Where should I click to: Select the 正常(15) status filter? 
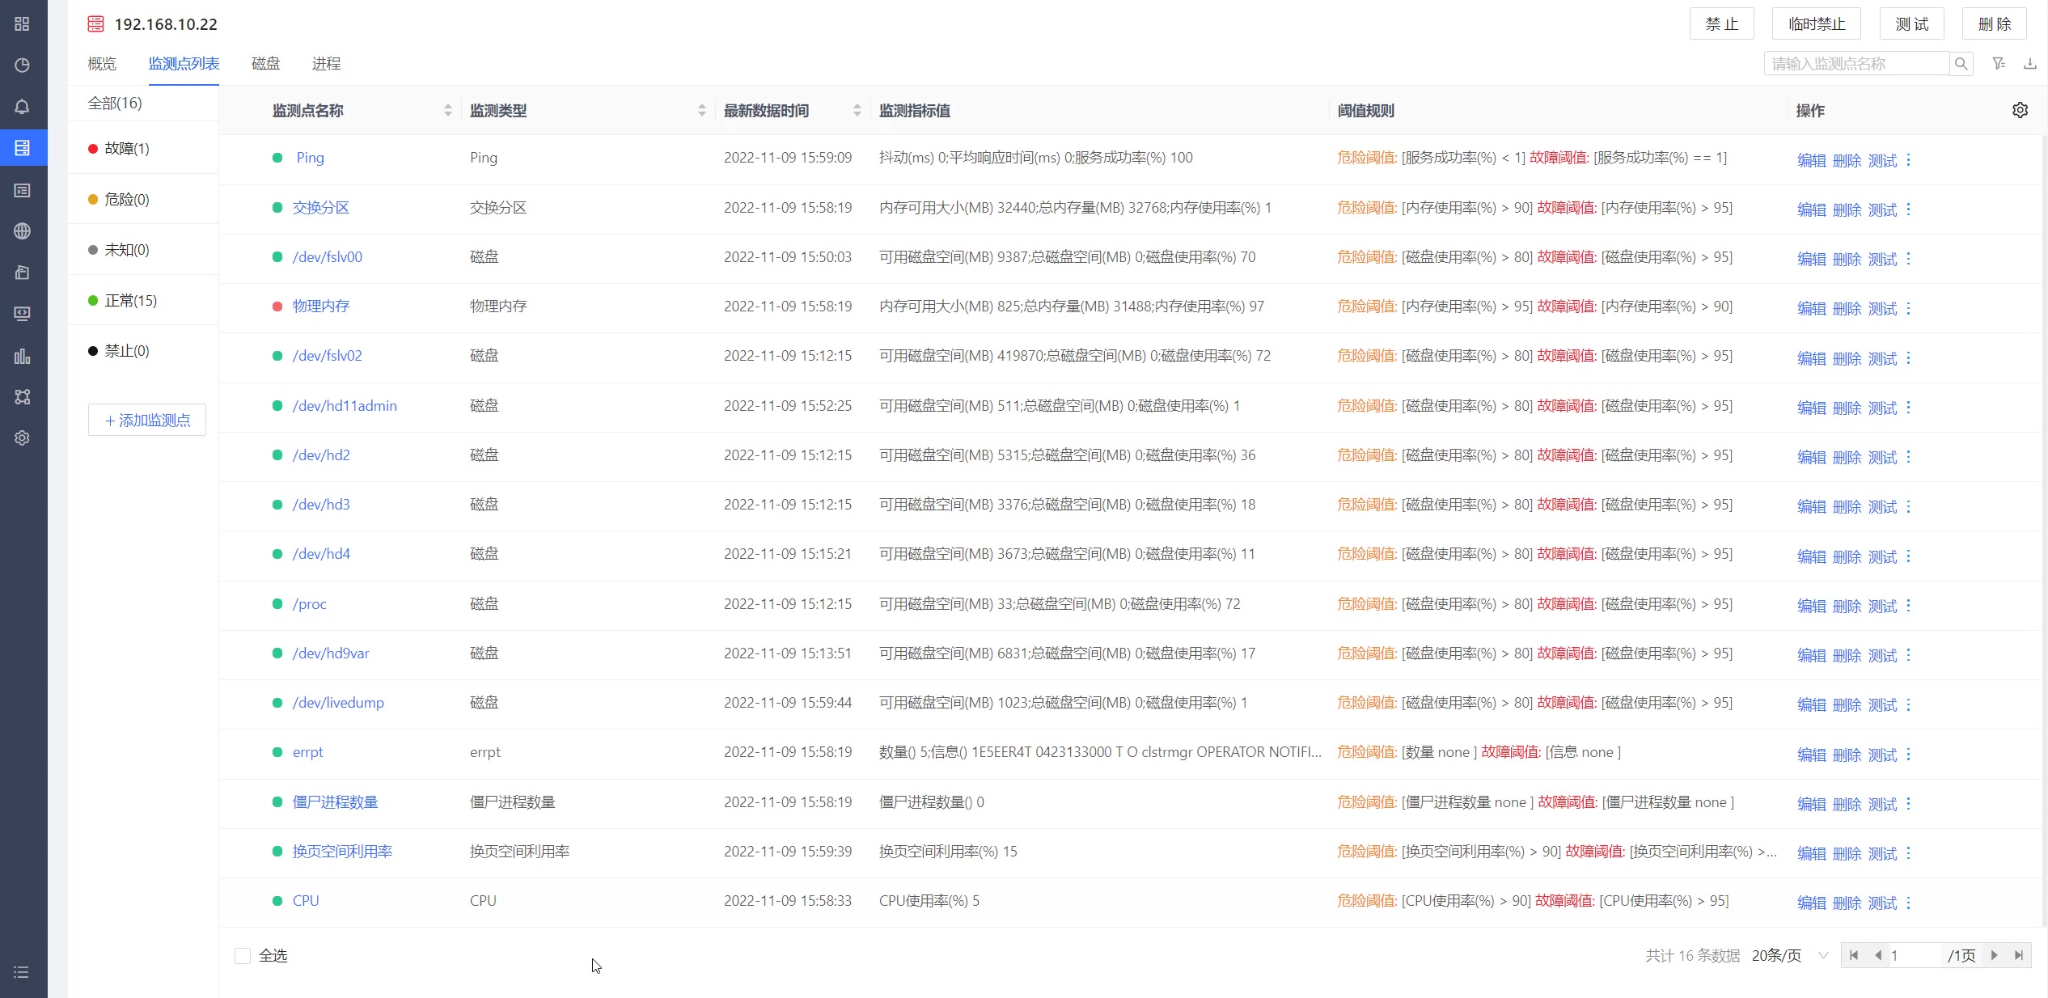[132, 300]
